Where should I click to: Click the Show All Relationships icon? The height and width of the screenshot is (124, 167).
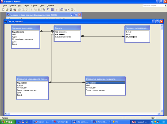(x=52, y=10)
